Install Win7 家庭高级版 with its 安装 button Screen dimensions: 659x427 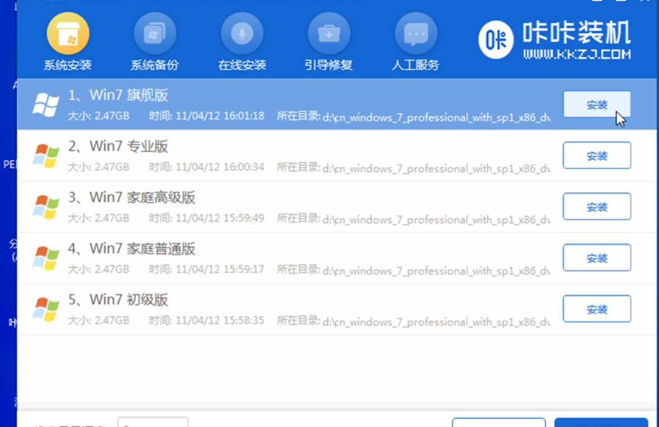tap(597, 207)
